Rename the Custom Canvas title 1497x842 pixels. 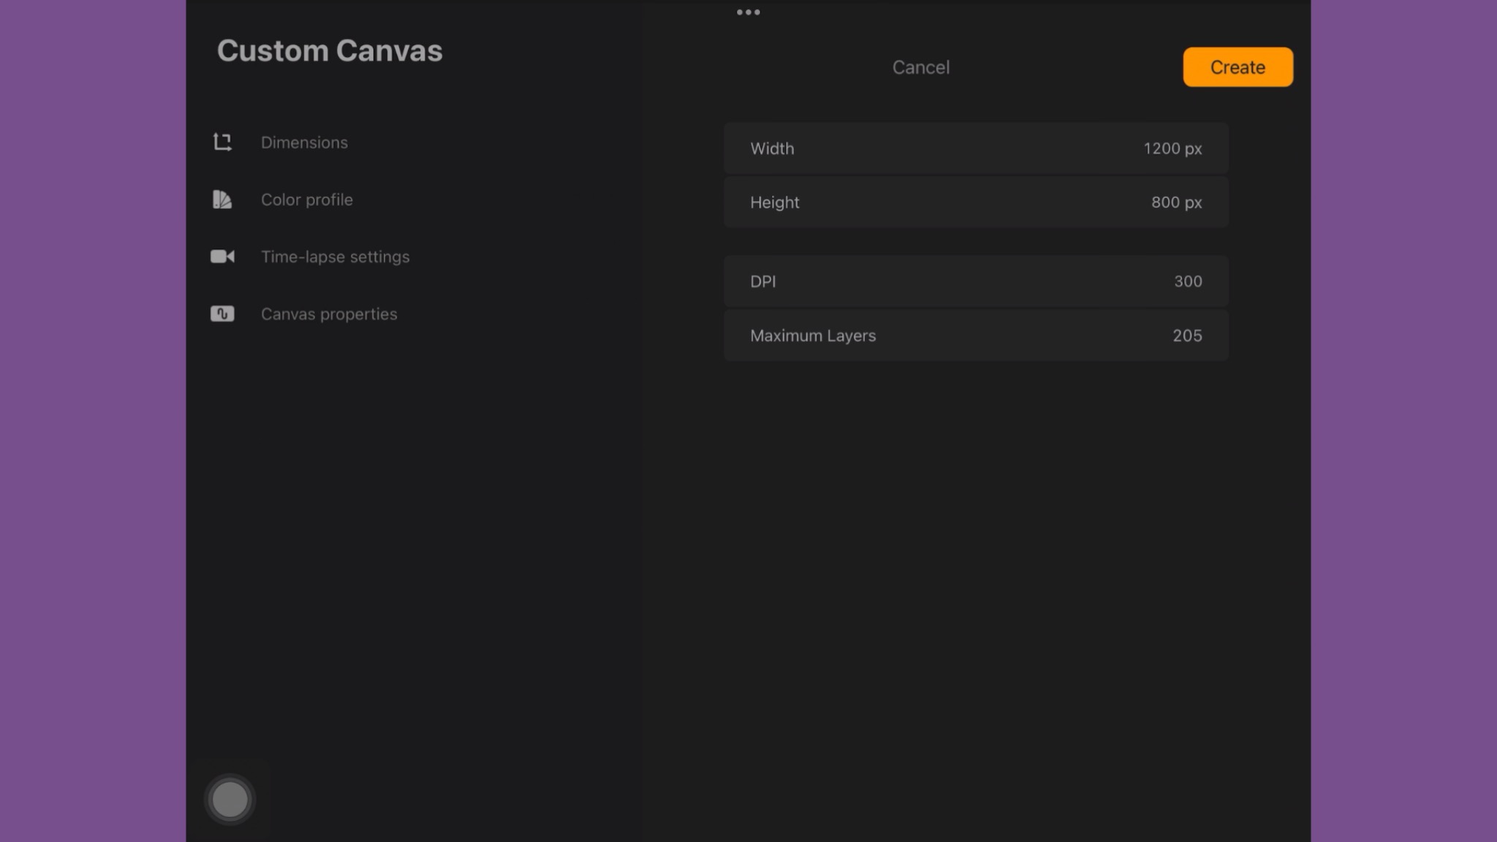330,50
